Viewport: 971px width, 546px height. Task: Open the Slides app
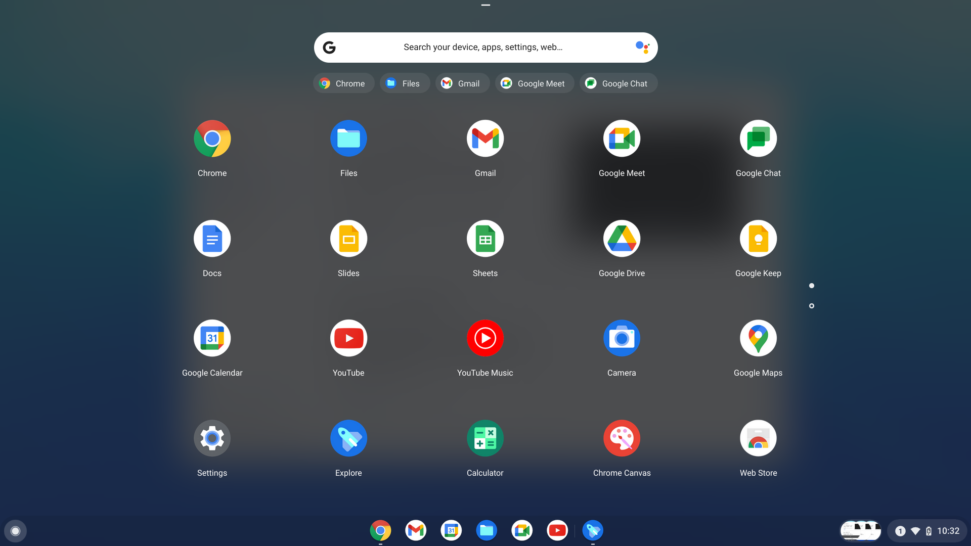pyautogui.click(x=349, y=239)
